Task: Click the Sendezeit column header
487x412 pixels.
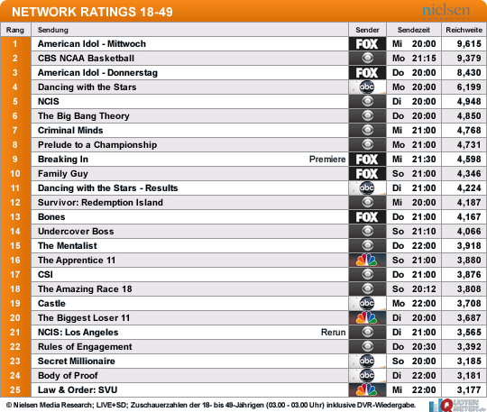Action: (x=414, y=30)
